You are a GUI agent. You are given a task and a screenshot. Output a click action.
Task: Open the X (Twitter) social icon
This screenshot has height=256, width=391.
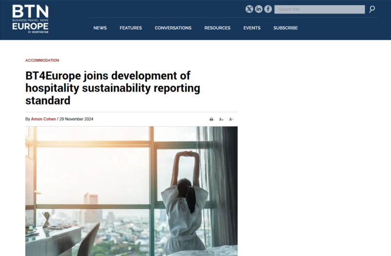[249, 9]
